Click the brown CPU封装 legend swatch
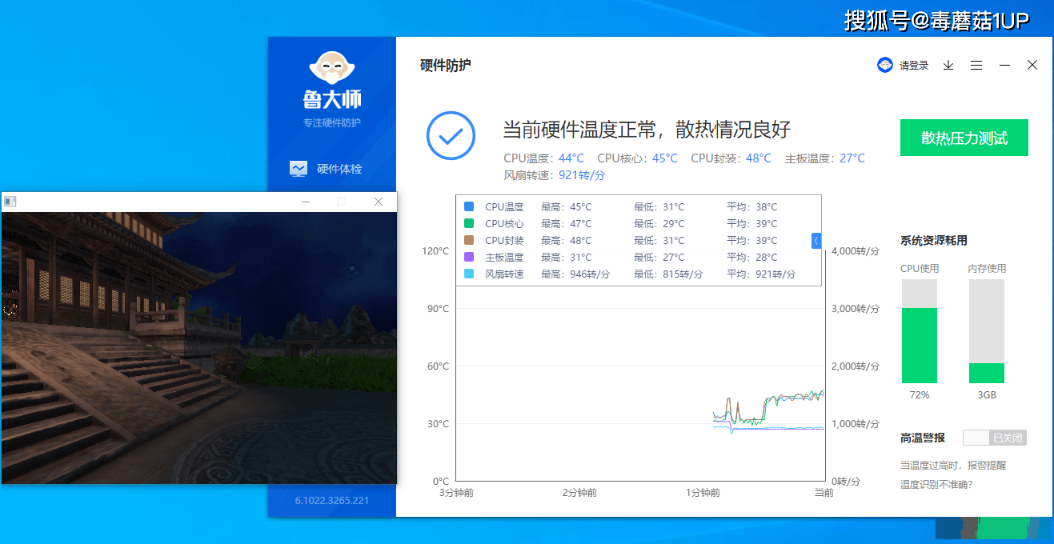 pos(469,240)
